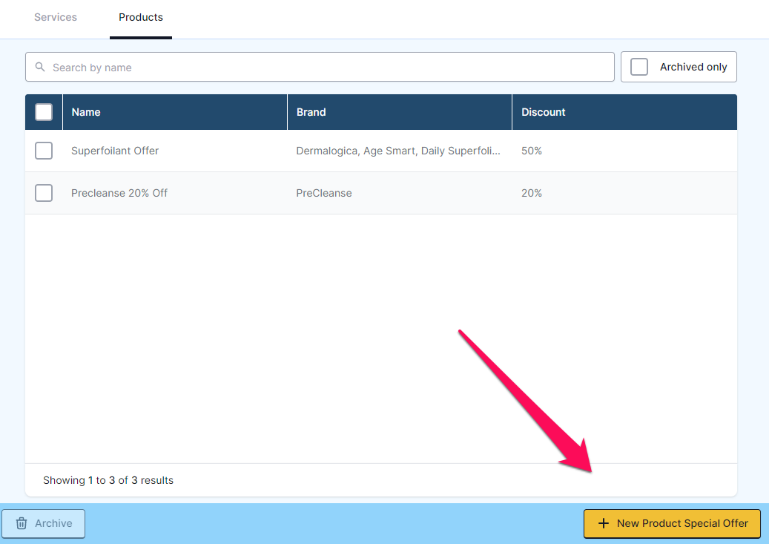This screenshot has height=544, width=769.
Task: Enable the Archived only checkbox
Action: point(639,67)
